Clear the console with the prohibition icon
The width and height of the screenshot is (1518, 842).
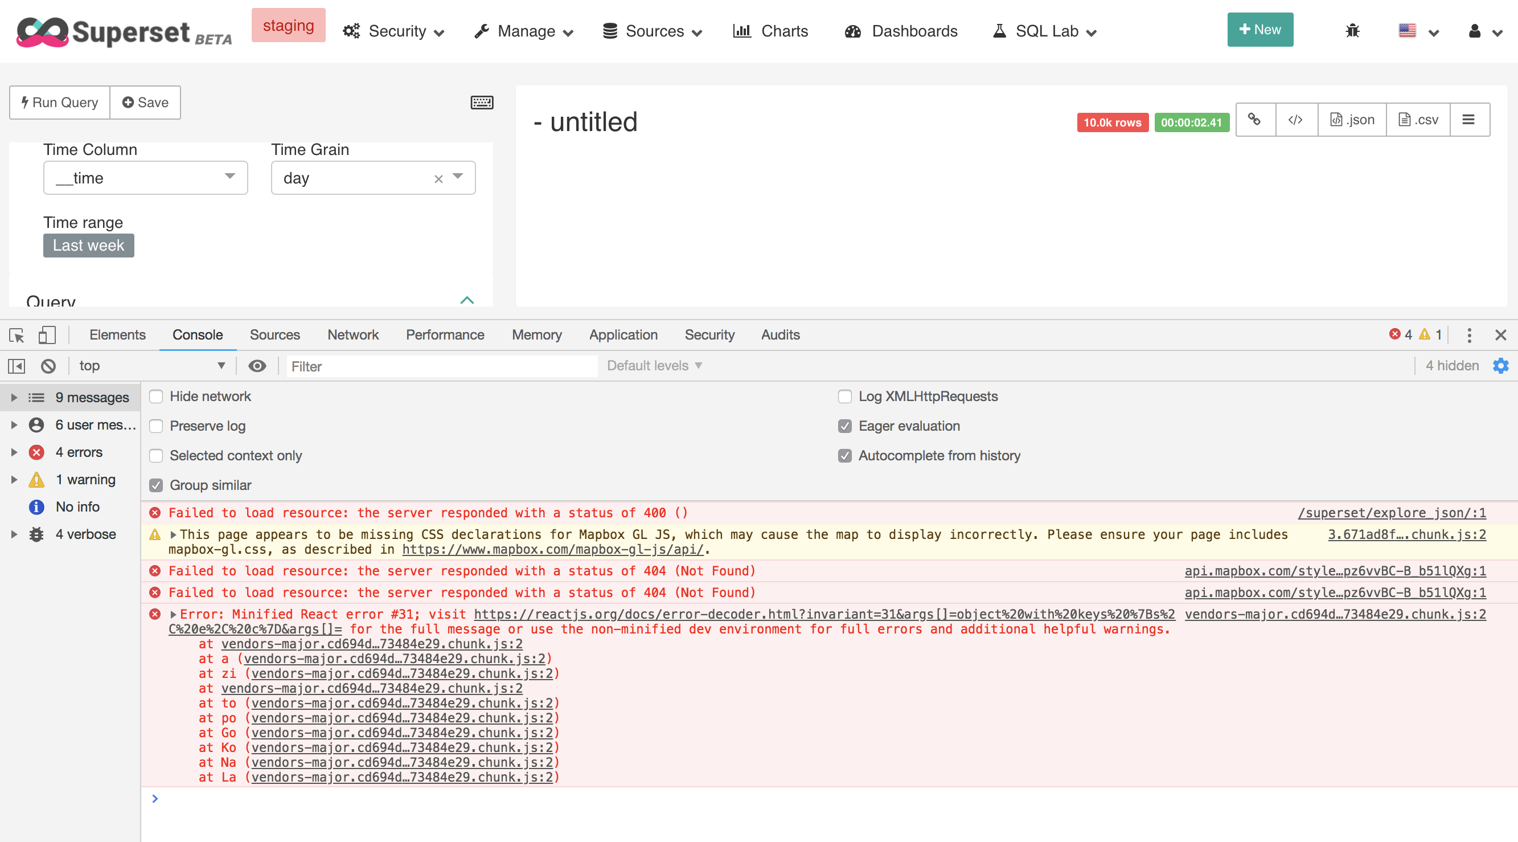pyautogui.click(x=48, y=366)
